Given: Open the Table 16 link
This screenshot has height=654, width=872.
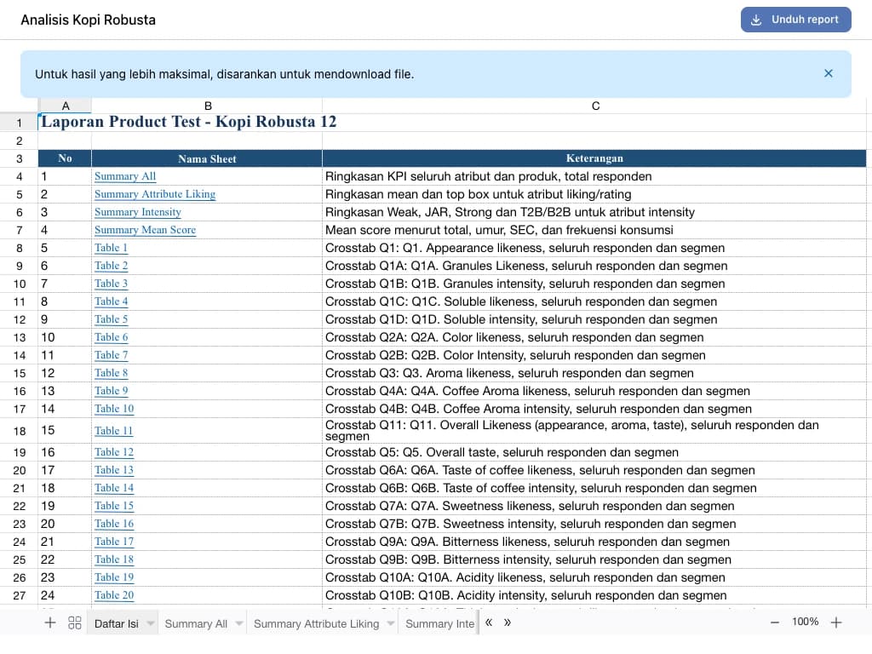Looking at the screenshot, I should pos(114,524).
